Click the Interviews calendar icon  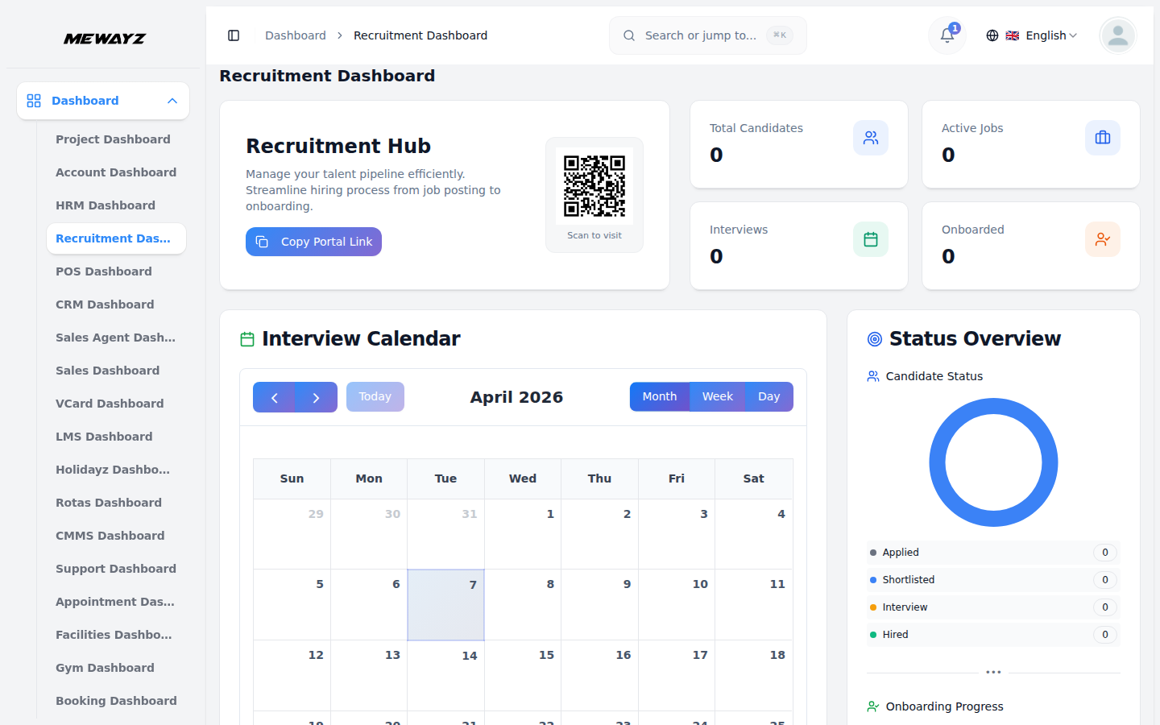point(871,239)
